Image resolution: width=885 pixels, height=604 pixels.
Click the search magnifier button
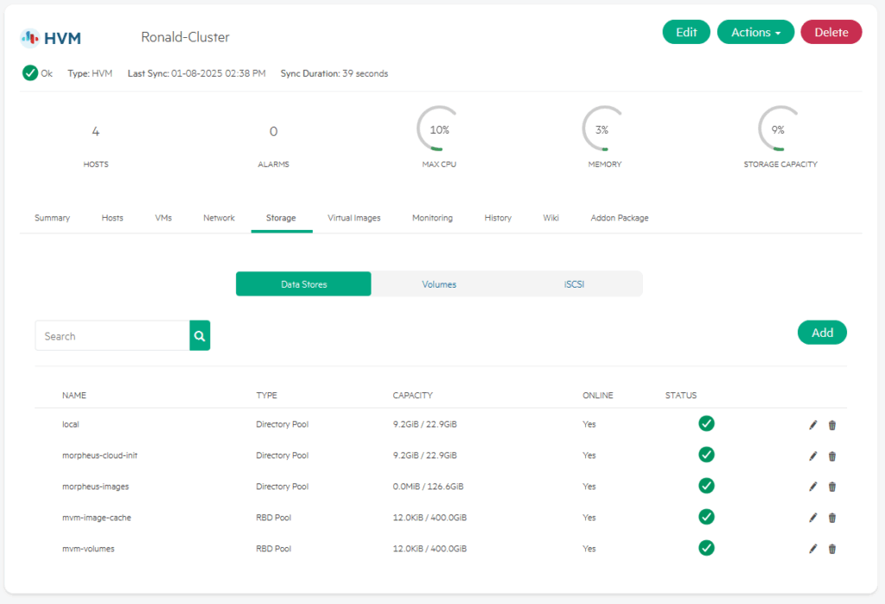point(200,336)
